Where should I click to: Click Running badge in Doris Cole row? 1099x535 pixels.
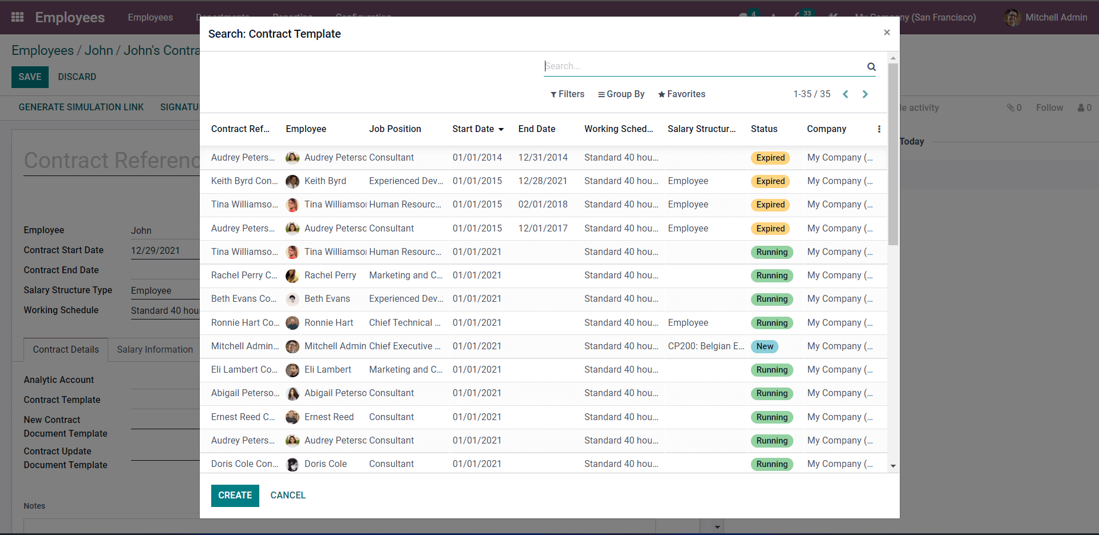(x=772, y=464)
